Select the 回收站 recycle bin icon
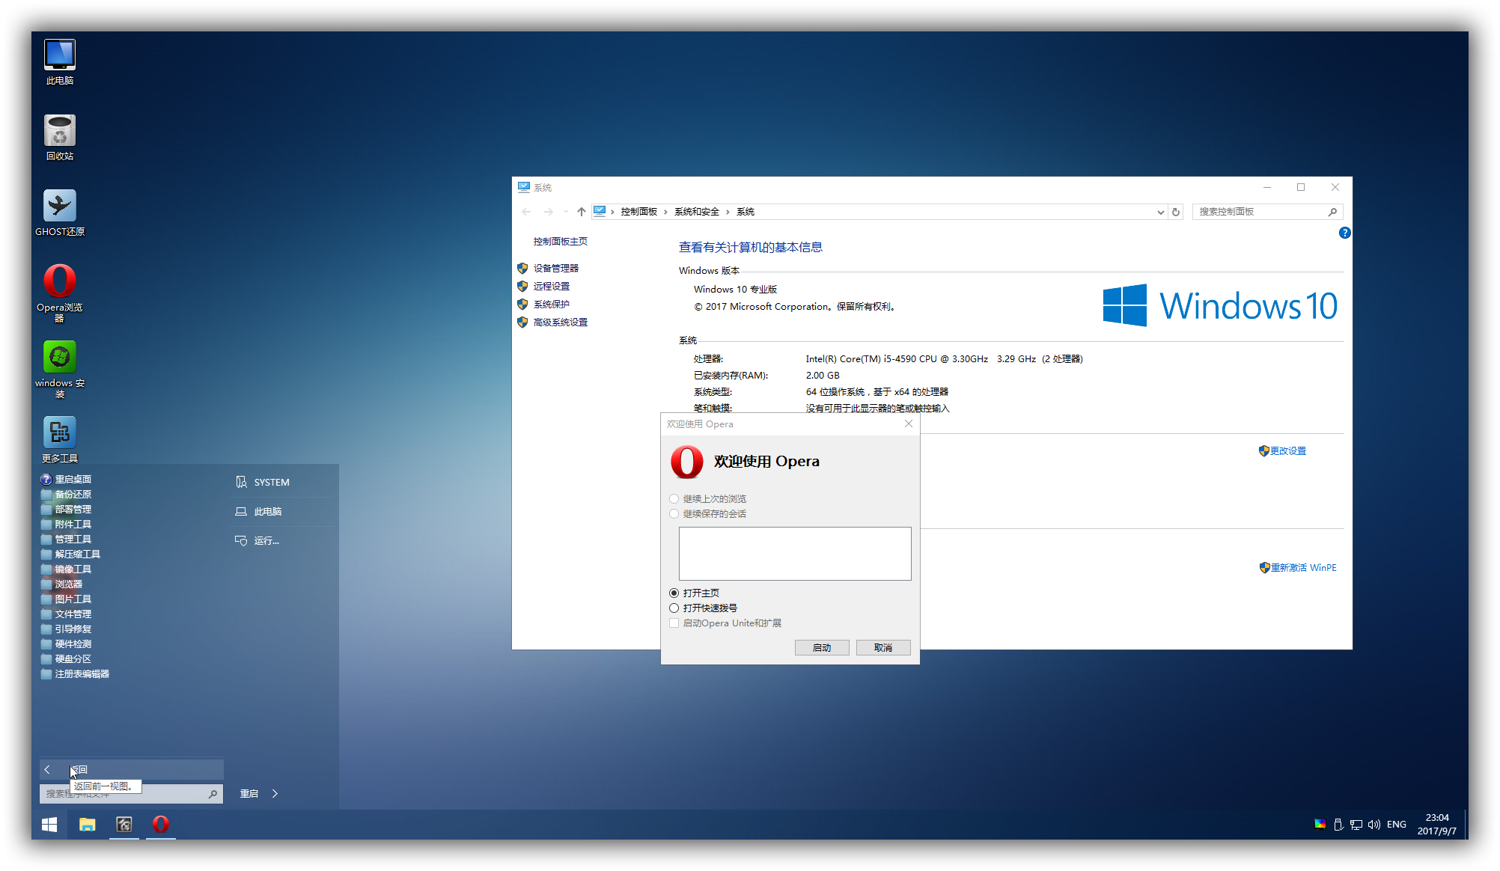1500x871 pixels. [60, 138]
